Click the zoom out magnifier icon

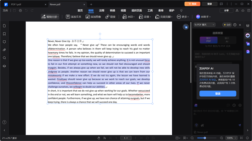coord(192,138)
